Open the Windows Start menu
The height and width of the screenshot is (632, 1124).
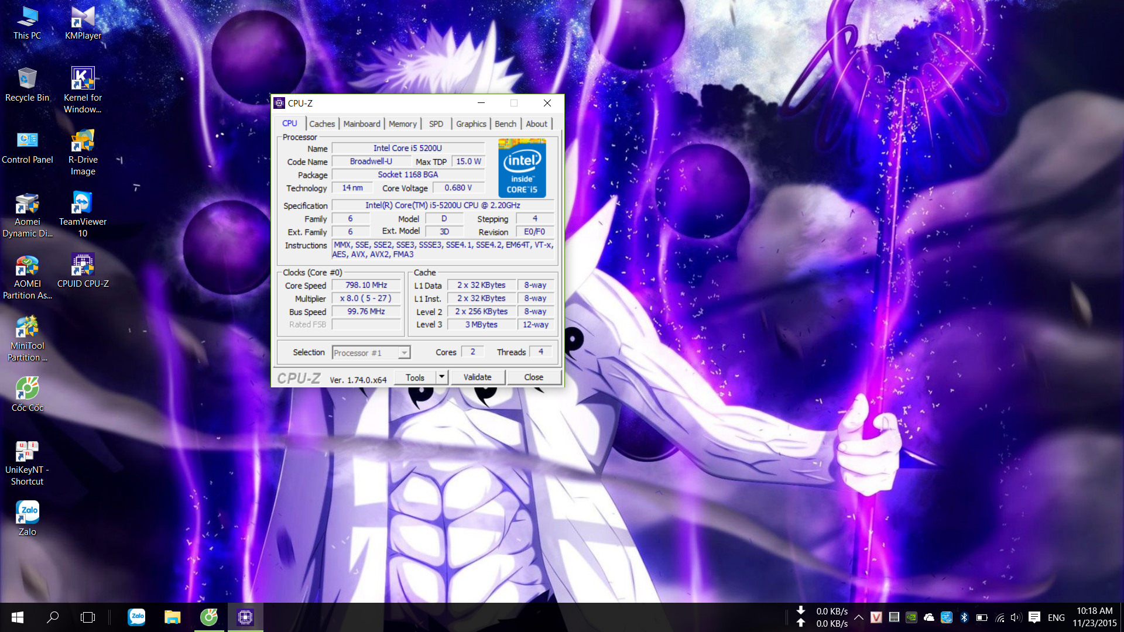click(x=18, y=617)
